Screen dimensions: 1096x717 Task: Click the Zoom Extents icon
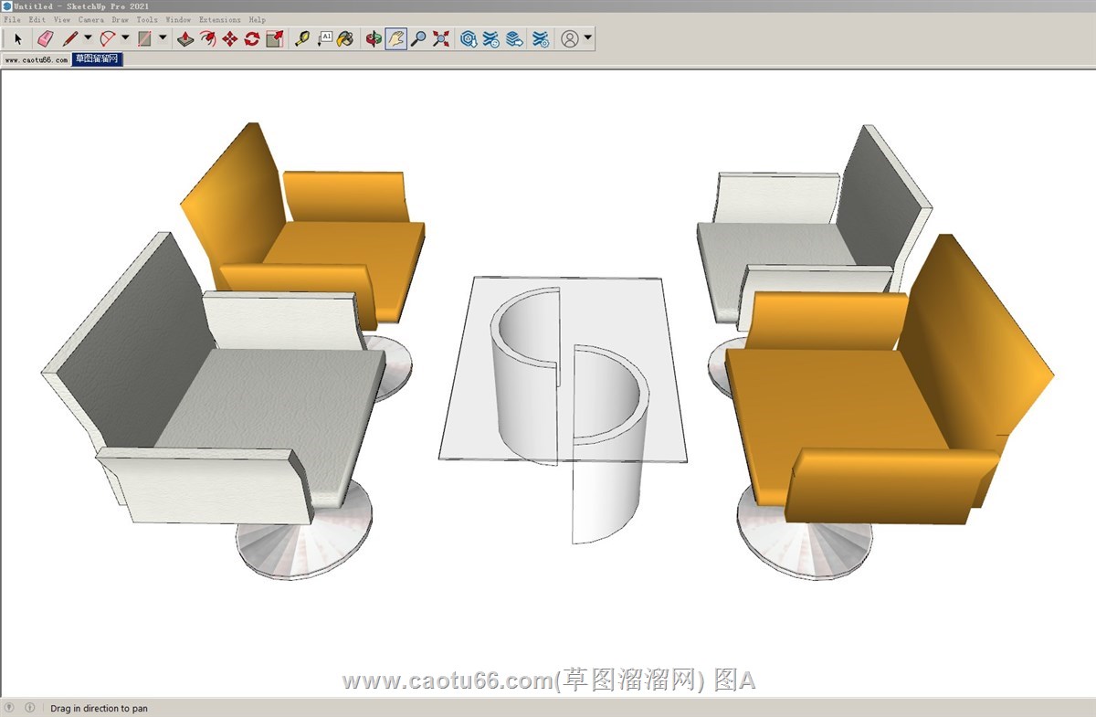(441, 39)
